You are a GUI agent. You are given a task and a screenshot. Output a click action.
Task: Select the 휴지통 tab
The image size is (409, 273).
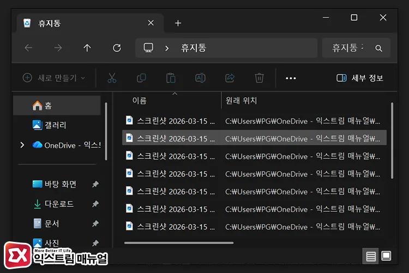90,23
